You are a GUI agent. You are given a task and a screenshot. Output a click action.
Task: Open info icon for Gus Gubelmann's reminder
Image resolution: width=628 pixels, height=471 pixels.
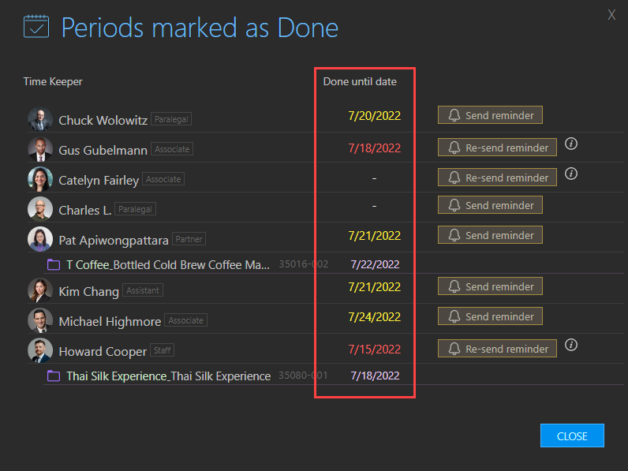click(x=571, y=144)
